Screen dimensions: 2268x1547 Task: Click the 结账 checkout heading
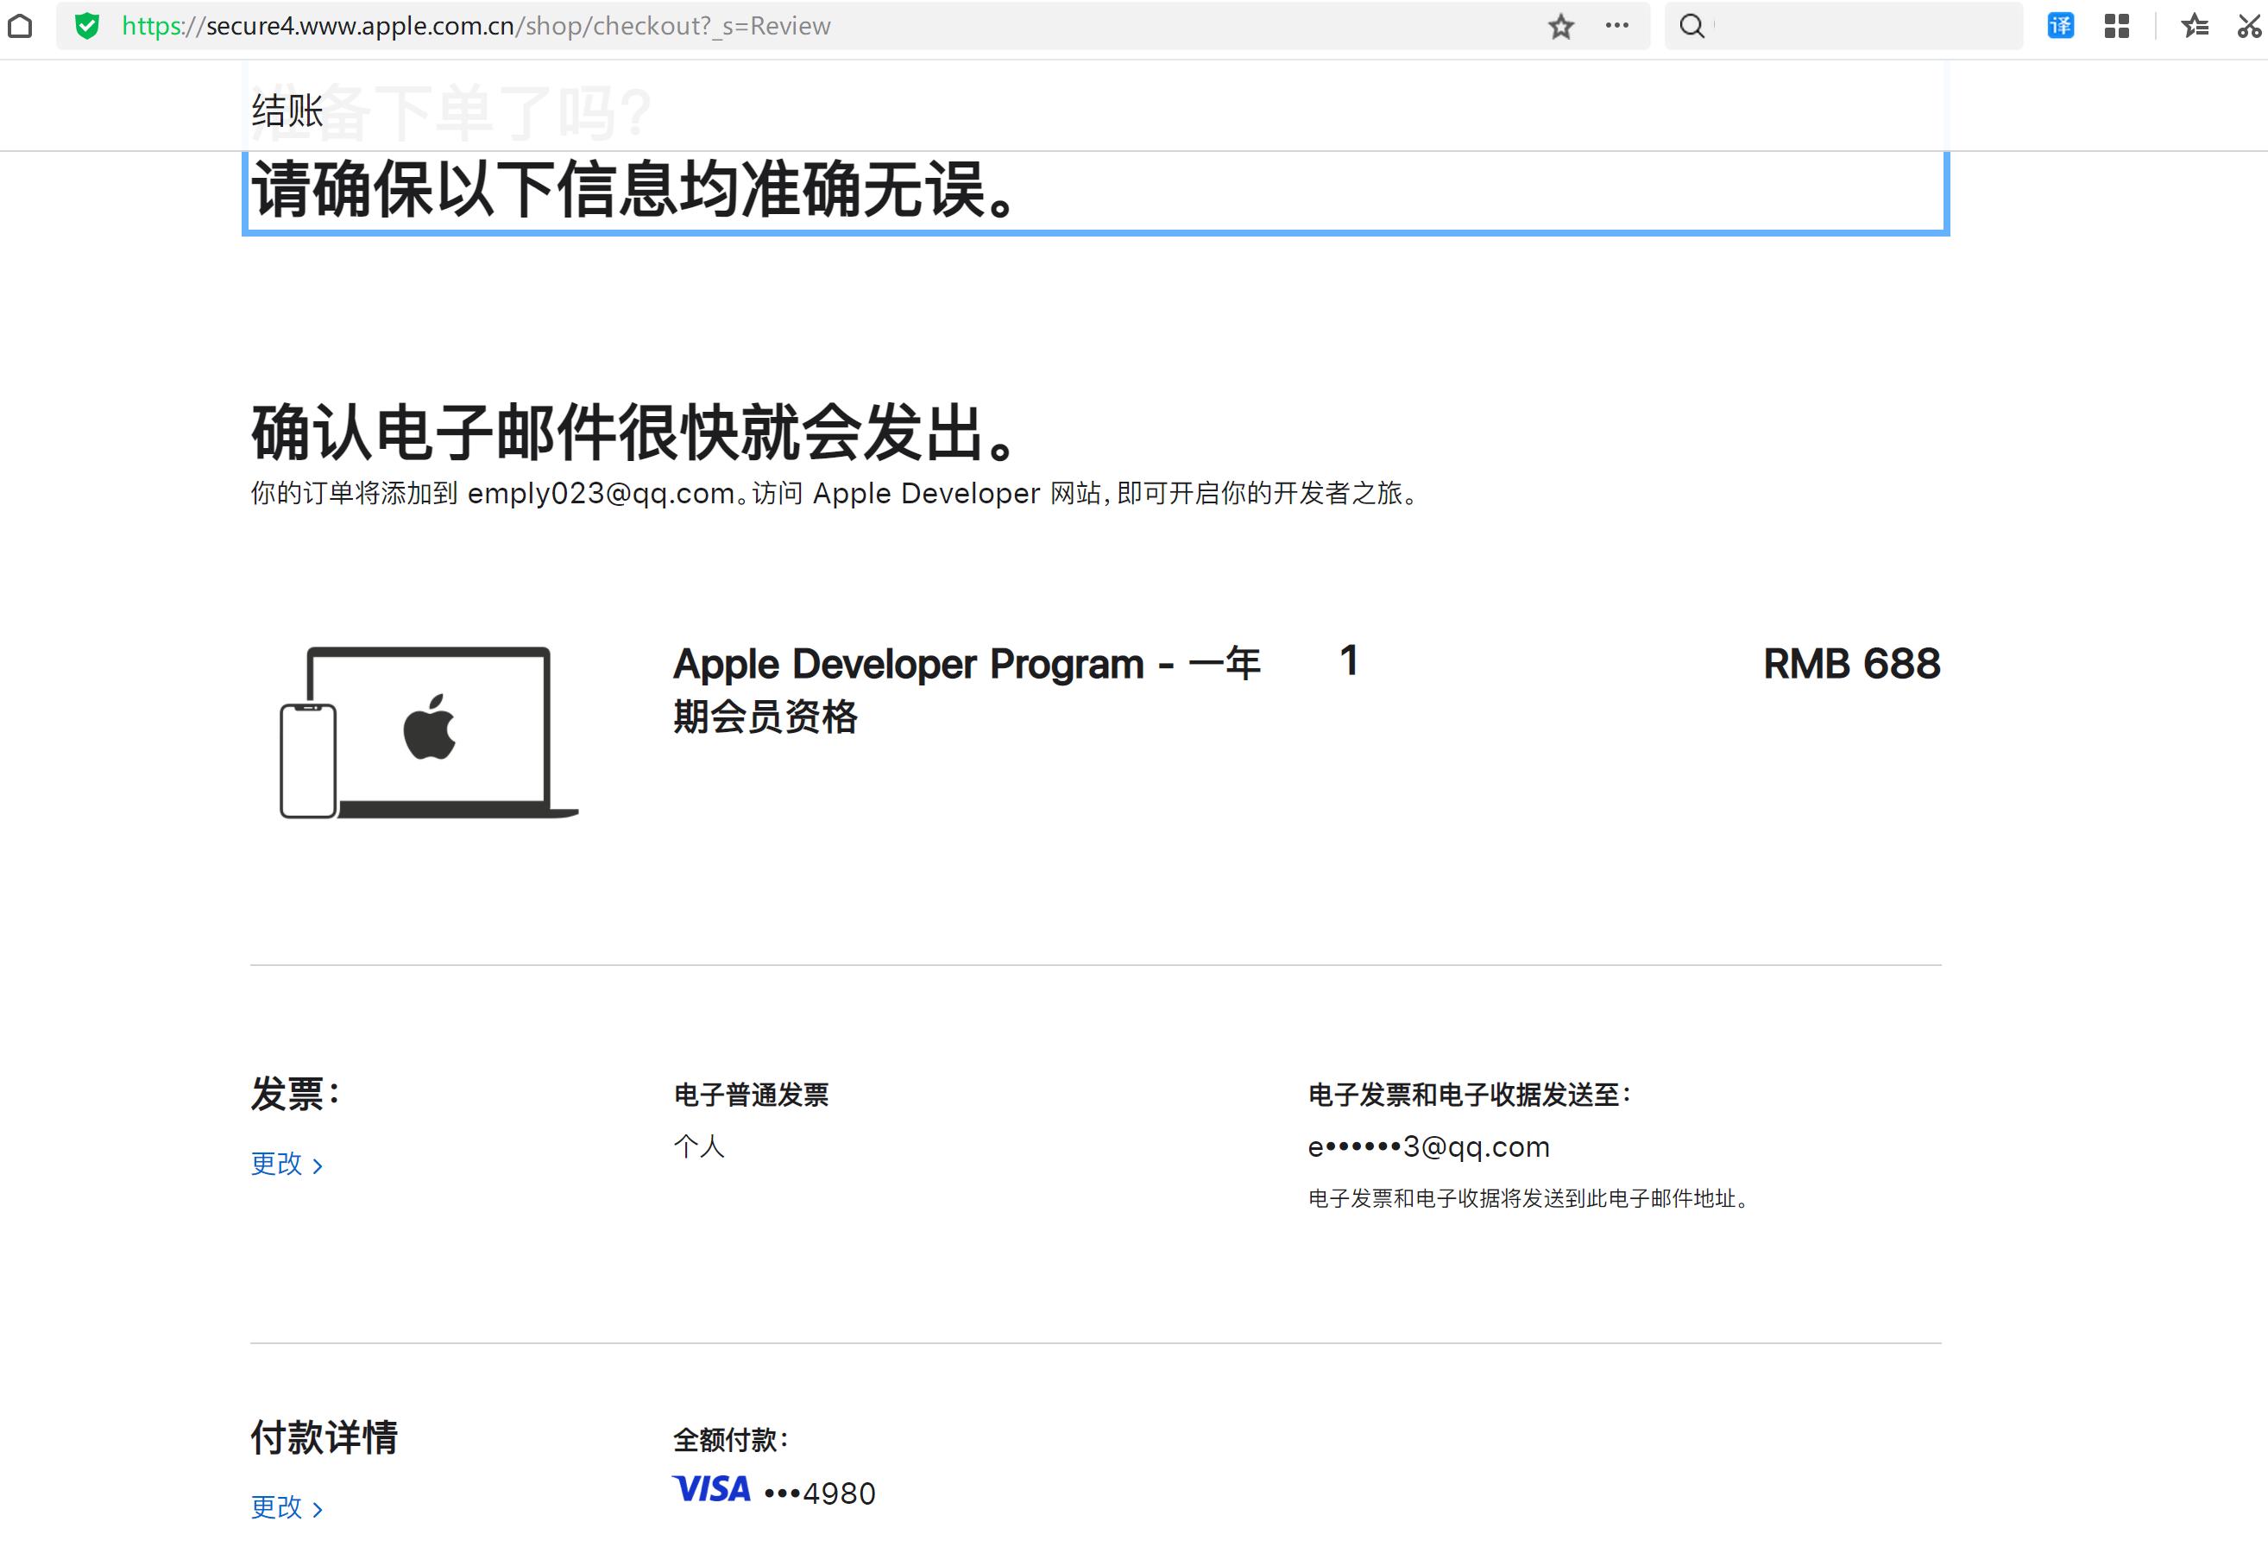pyautogui.click(x=285, y=111)
